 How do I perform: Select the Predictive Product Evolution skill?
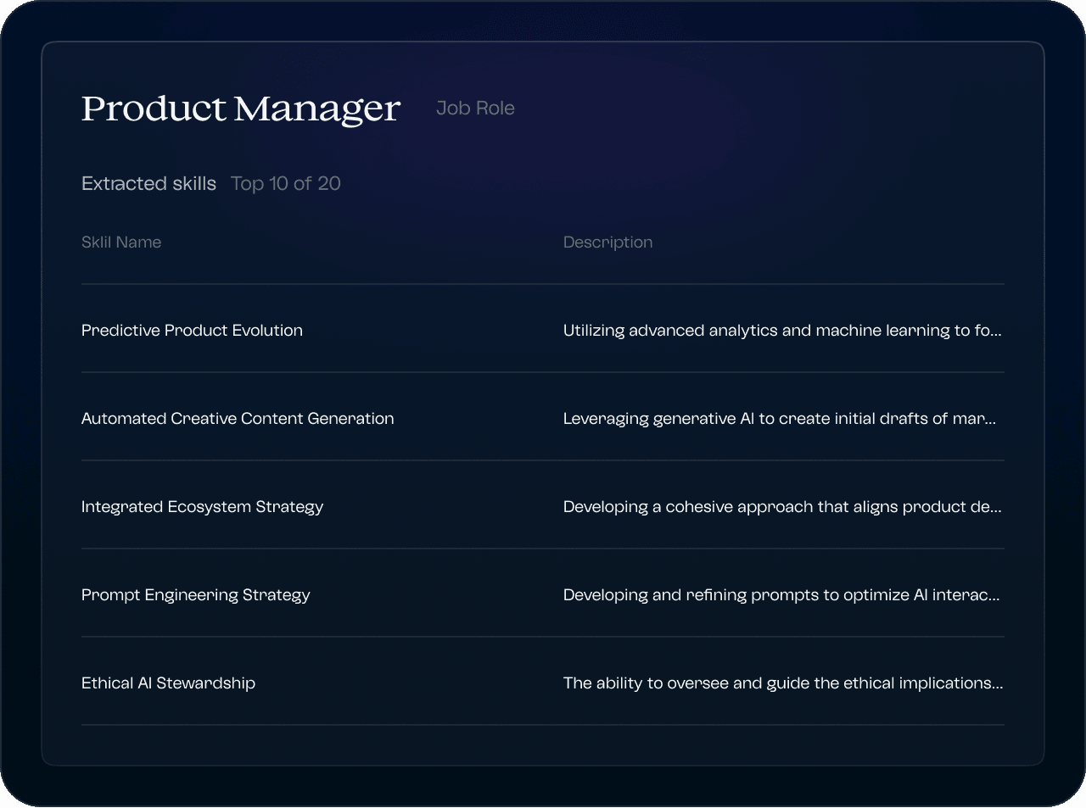(192, 331)
